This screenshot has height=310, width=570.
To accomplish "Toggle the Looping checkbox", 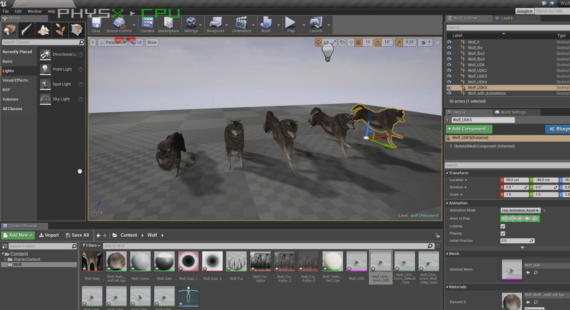I will pos(503,226).
